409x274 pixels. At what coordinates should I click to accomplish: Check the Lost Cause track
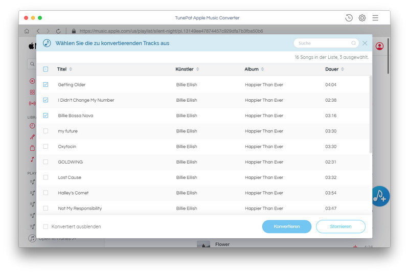(x=46, y=177)
